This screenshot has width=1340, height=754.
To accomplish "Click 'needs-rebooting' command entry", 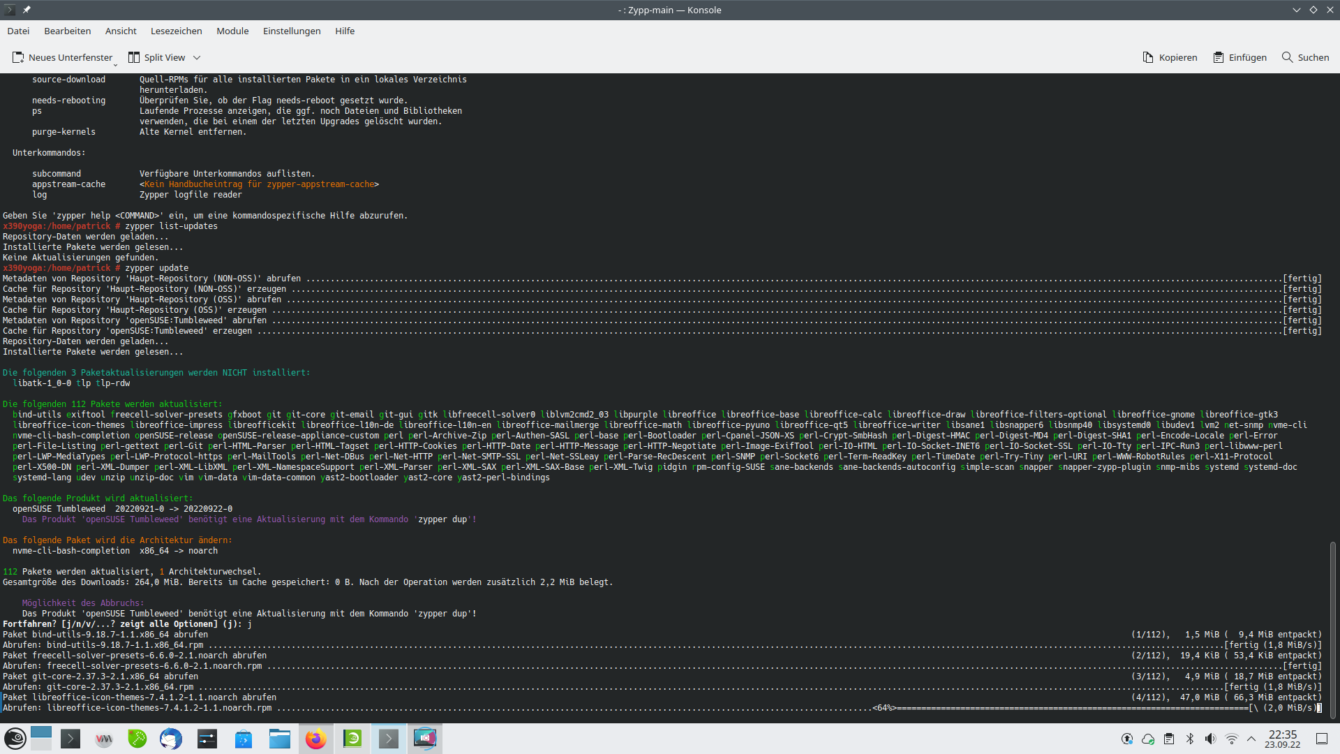I will tap(68, 101).
